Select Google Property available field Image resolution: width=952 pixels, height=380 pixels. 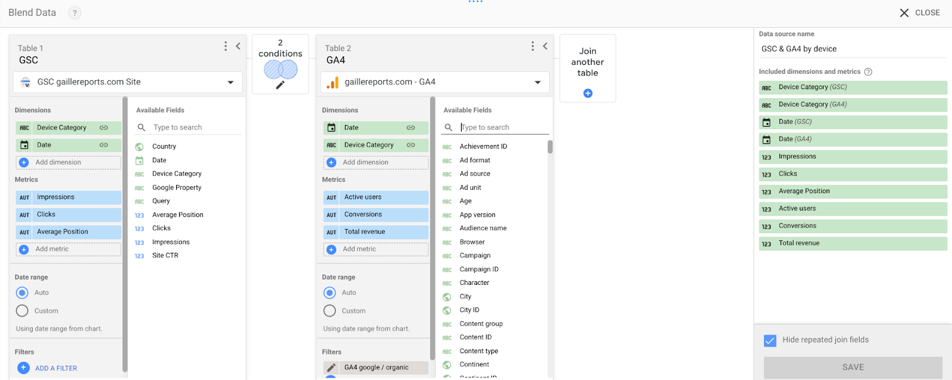point(177,187)
